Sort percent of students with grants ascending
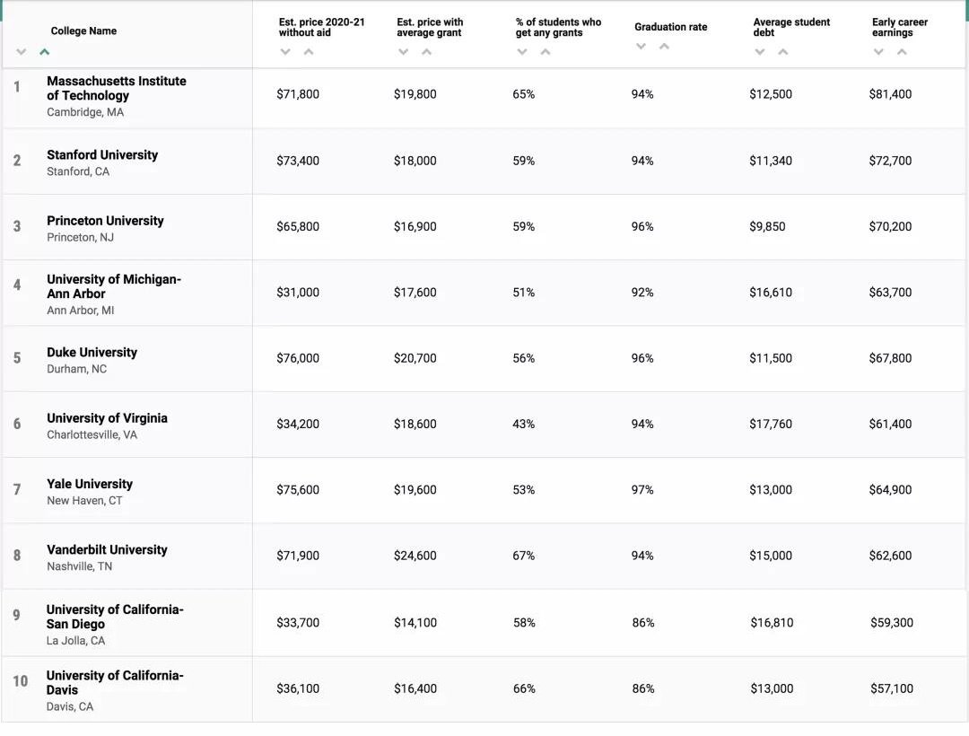 point(546,52)
